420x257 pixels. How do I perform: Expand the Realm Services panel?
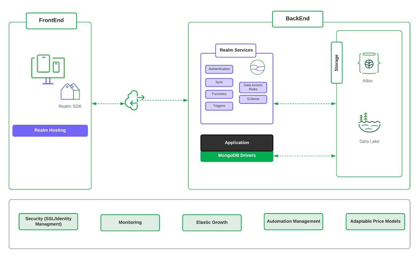[x=236, y=50]
